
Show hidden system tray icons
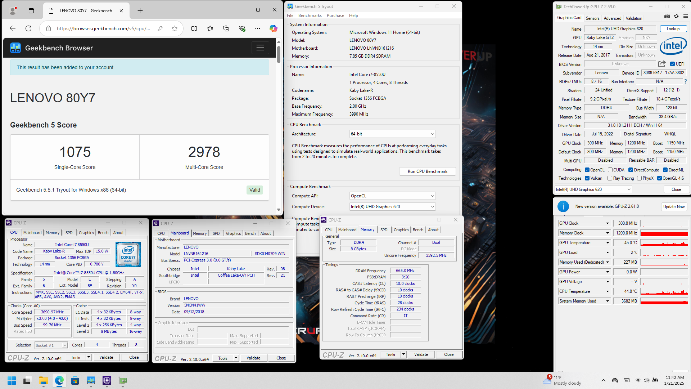pos(604,380)
